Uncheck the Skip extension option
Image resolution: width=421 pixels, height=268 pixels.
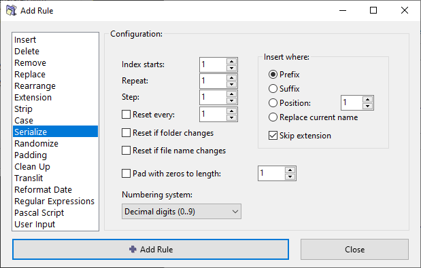pyautogui.click(x=273, y=136)
